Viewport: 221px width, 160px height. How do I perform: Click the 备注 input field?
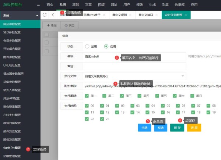[x=134, y=66]
